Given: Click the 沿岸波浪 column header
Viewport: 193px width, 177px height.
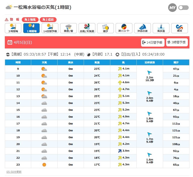Looking at the screenshot, I should click(x=150, y=62).
